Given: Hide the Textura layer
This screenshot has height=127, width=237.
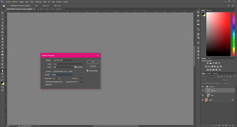Looking at the screenshot, I should pyautogui.click(x=203, y=91).
